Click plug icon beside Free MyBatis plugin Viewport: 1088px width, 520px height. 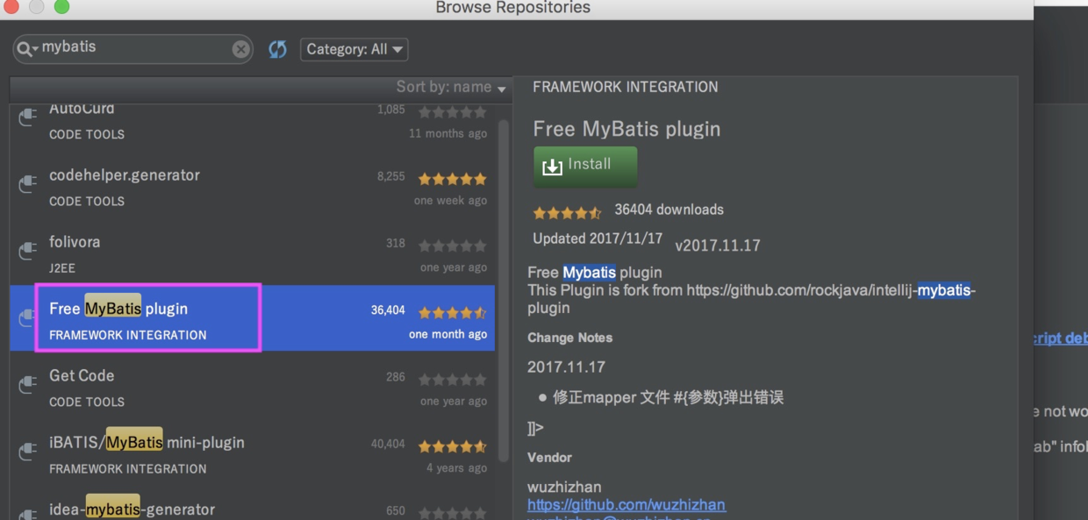pos(28,317)
